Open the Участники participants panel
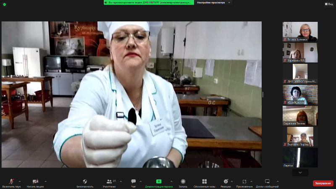 (109, 184)
